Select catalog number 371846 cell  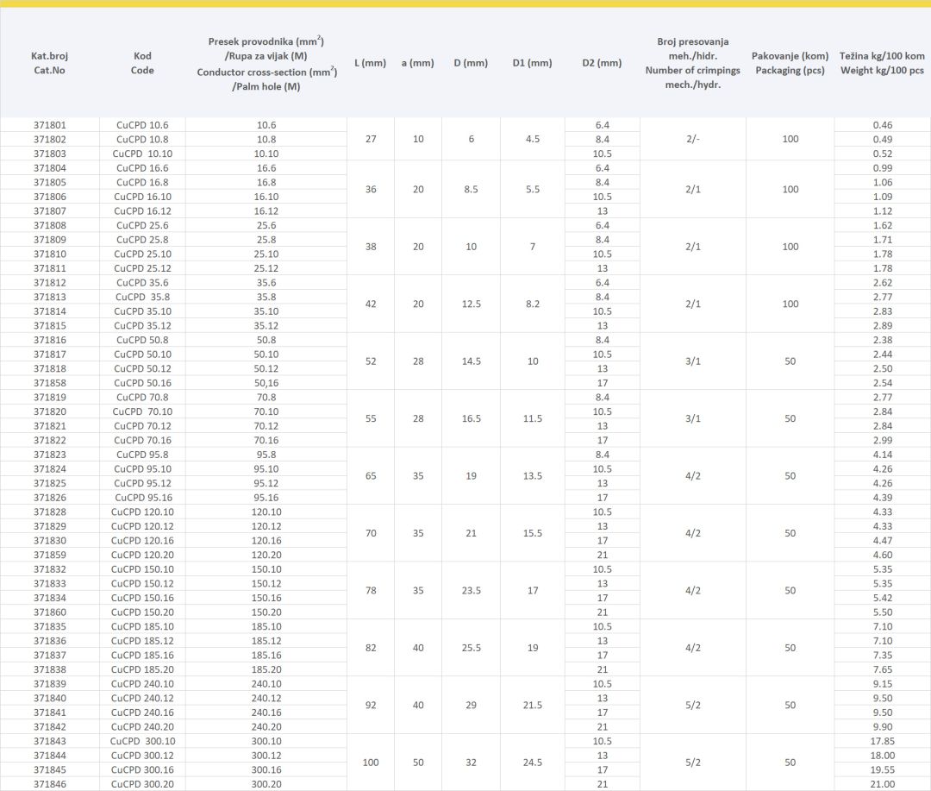point(50,783)
